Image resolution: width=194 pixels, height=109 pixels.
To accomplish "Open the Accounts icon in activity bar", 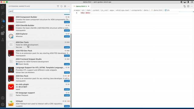I will click(x=3, y=98).
